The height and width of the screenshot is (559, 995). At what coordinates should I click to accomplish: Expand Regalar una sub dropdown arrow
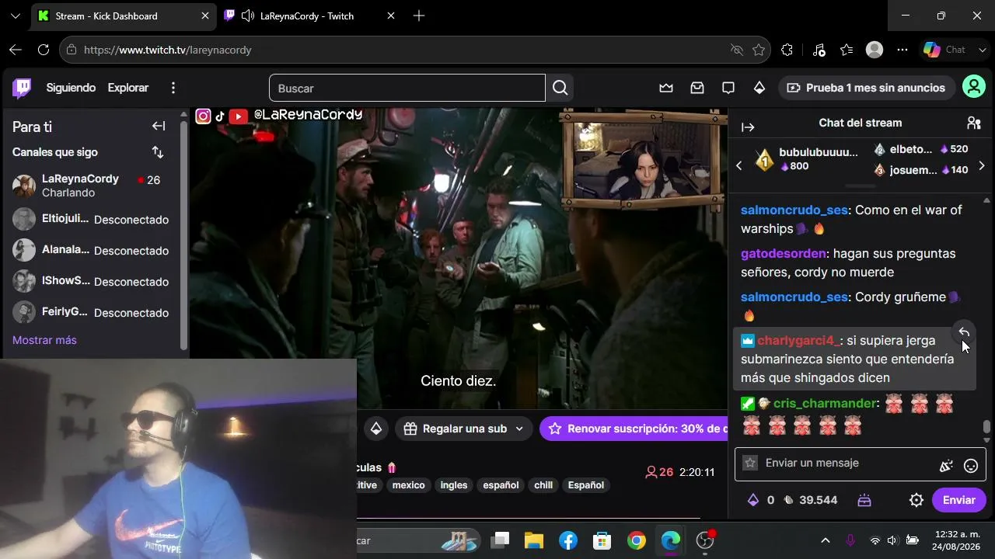coord(519,429)
